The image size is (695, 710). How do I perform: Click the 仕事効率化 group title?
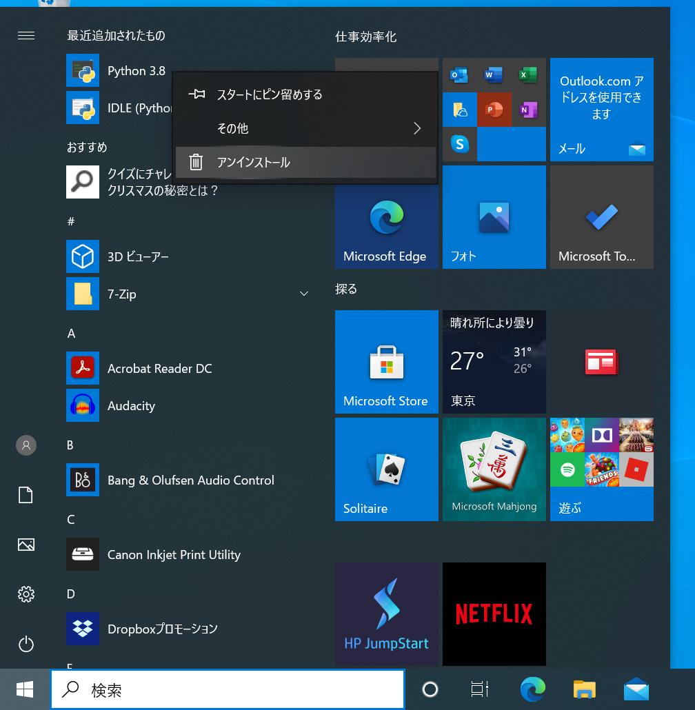pos(366,37)
